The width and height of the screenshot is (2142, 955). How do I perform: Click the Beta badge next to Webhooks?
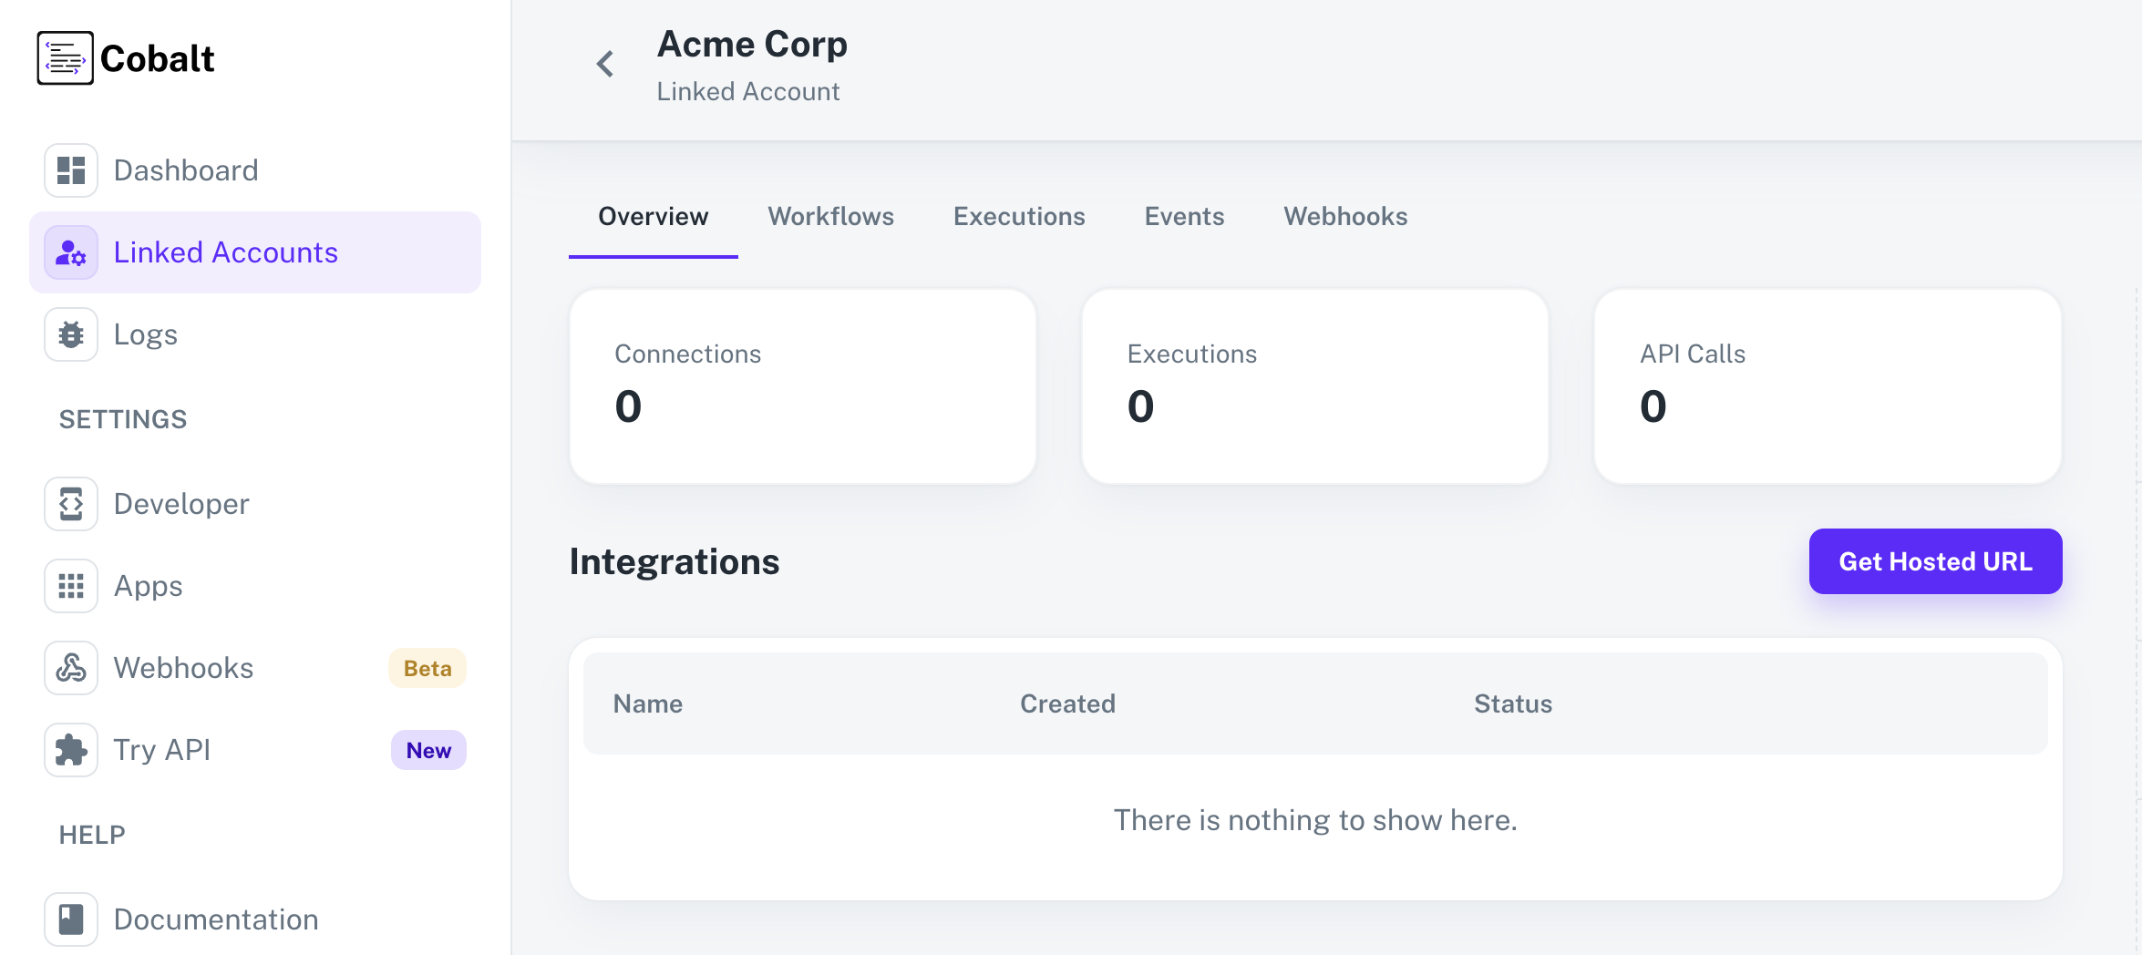426,667
